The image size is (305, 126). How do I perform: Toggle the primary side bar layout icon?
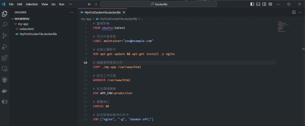252,4
